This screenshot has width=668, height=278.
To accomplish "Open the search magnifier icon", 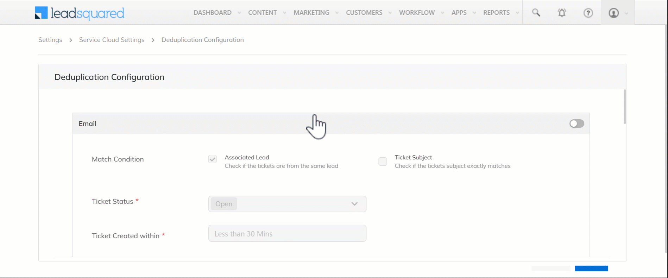I will (x=536, y=13).
